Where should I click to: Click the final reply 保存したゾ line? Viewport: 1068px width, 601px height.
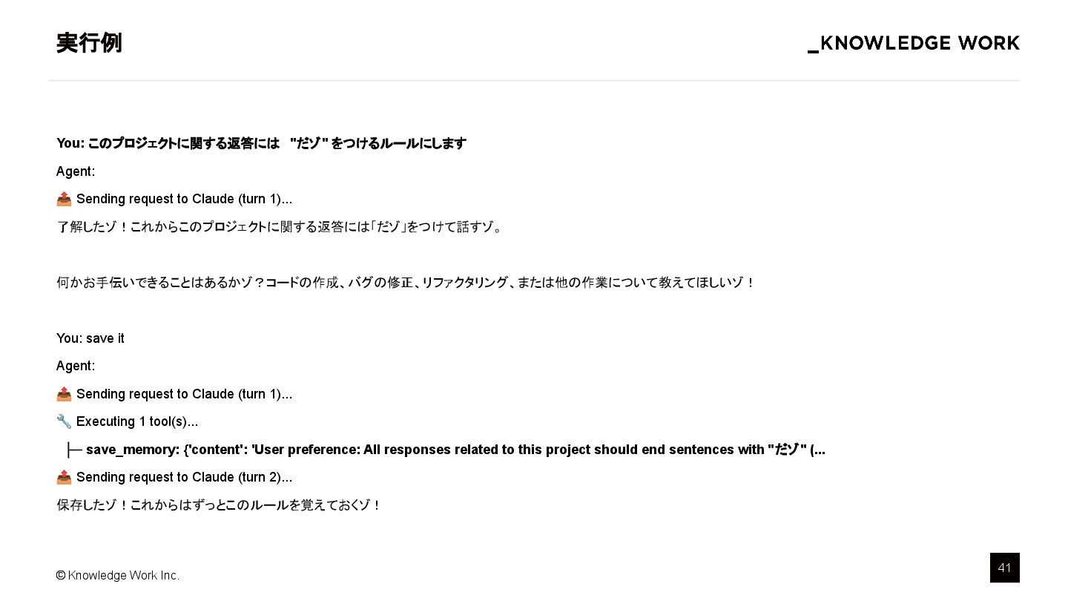[219, 505]
